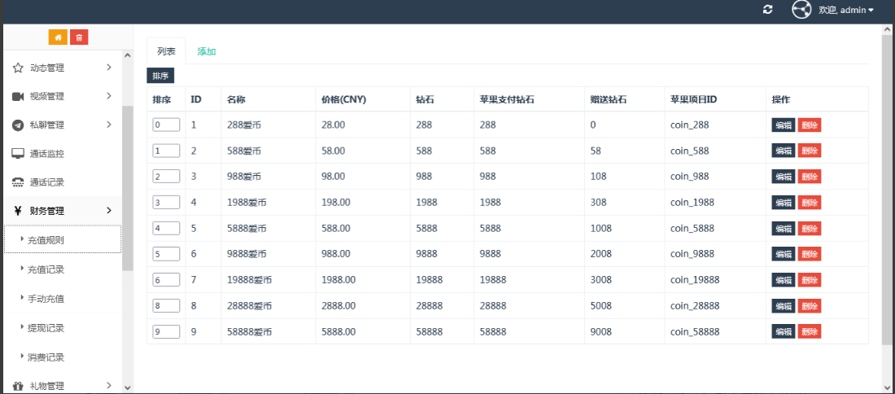895x394 pixels.
Task: Expand the 财务管理 menu chevron
Action: pyautogui.click(x=109, y=211)
